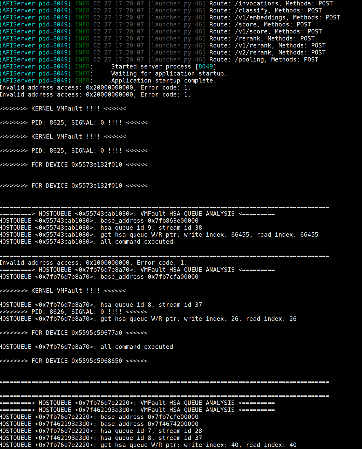Click the 'Route: /rerank, Methods: POST' line

pyautogui.click(x=157, y=38)
